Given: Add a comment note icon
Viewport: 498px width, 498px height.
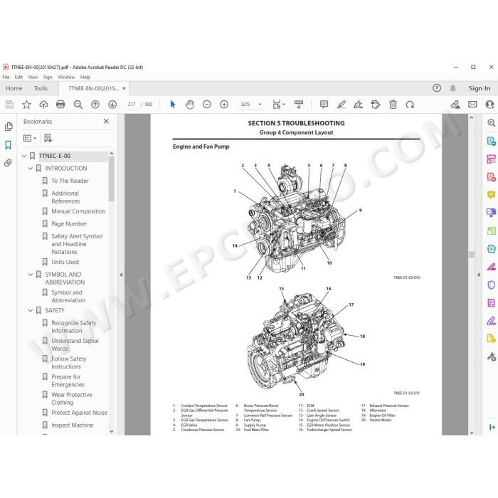Looking at the screenshot, I should coord(324,104).
